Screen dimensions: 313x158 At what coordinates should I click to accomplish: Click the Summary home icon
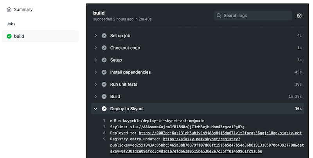[9, 9]
